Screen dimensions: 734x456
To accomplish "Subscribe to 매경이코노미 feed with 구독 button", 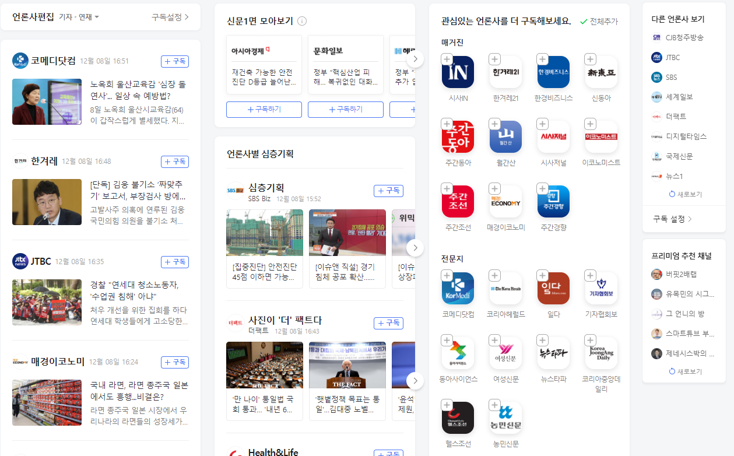I will coord(175,362).
